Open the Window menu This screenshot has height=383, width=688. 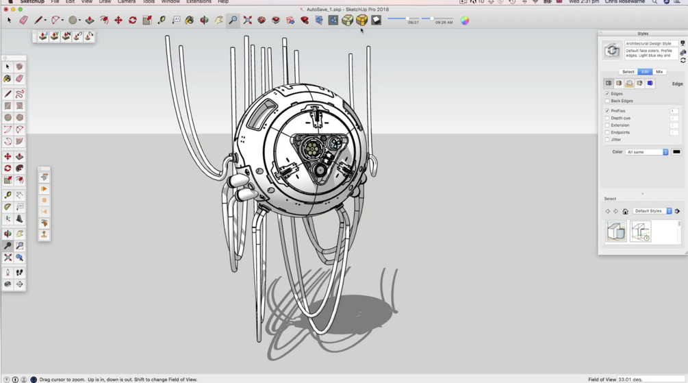[x=170, y=2]
